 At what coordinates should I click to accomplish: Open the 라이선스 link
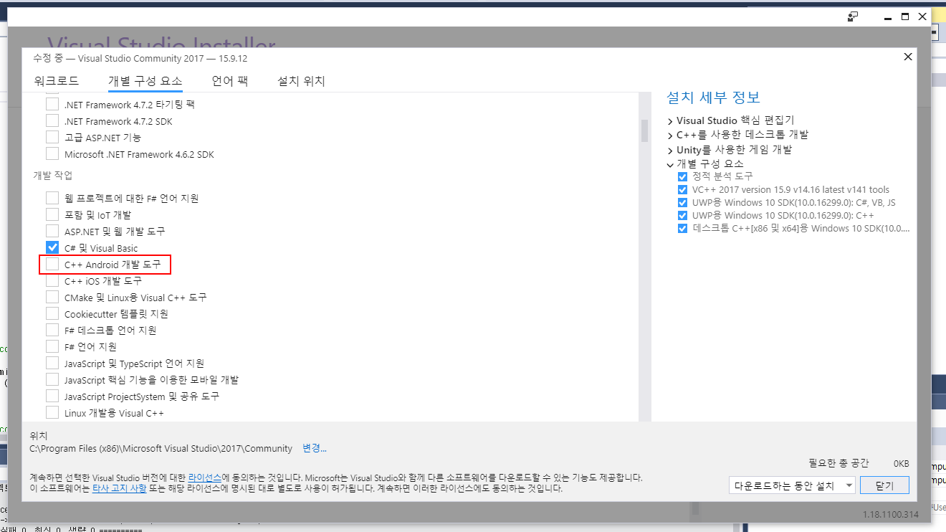[205, 477]
